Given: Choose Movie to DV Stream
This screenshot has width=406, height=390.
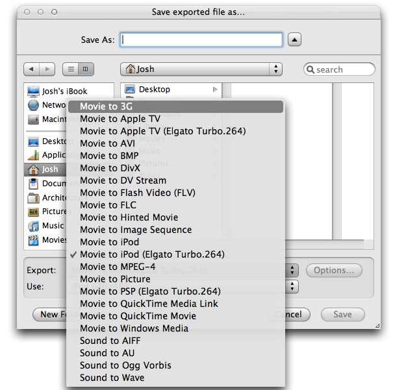Looking at the screenshot, I should click(x=175, y=180).
